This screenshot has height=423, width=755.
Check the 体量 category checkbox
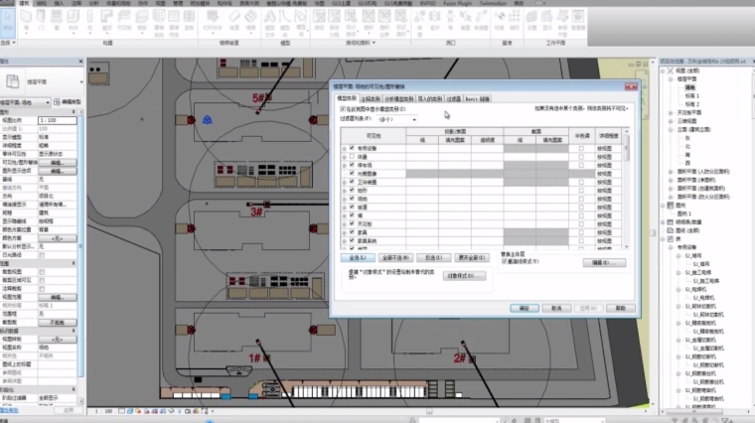pyautogui.click(x=352, y=156)
